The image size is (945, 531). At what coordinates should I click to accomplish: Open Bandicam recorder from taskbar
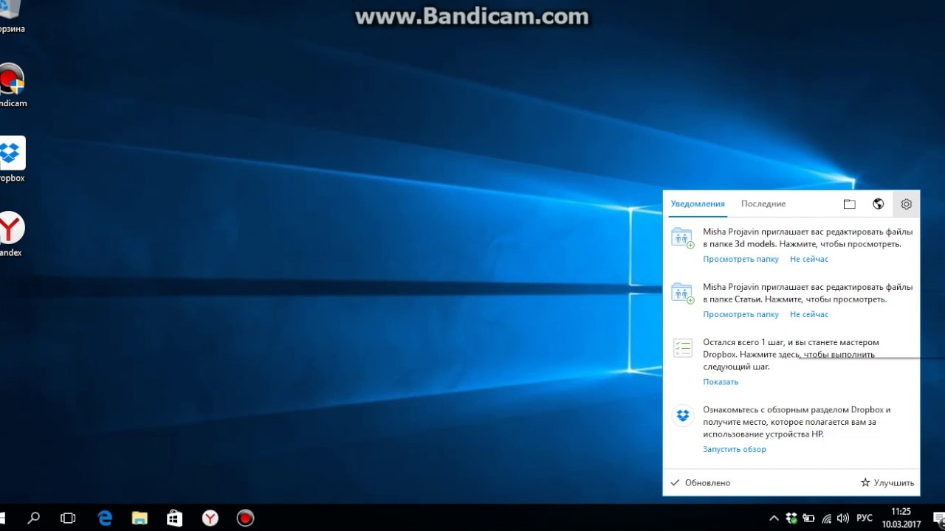pos(245,518)
